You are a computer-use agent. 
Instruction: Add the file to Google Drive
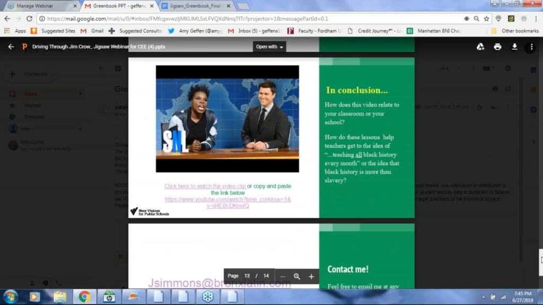click(480, 47)
